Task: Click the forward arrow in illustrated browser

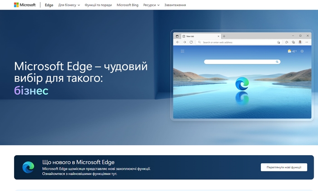Action: pos(184,42)
